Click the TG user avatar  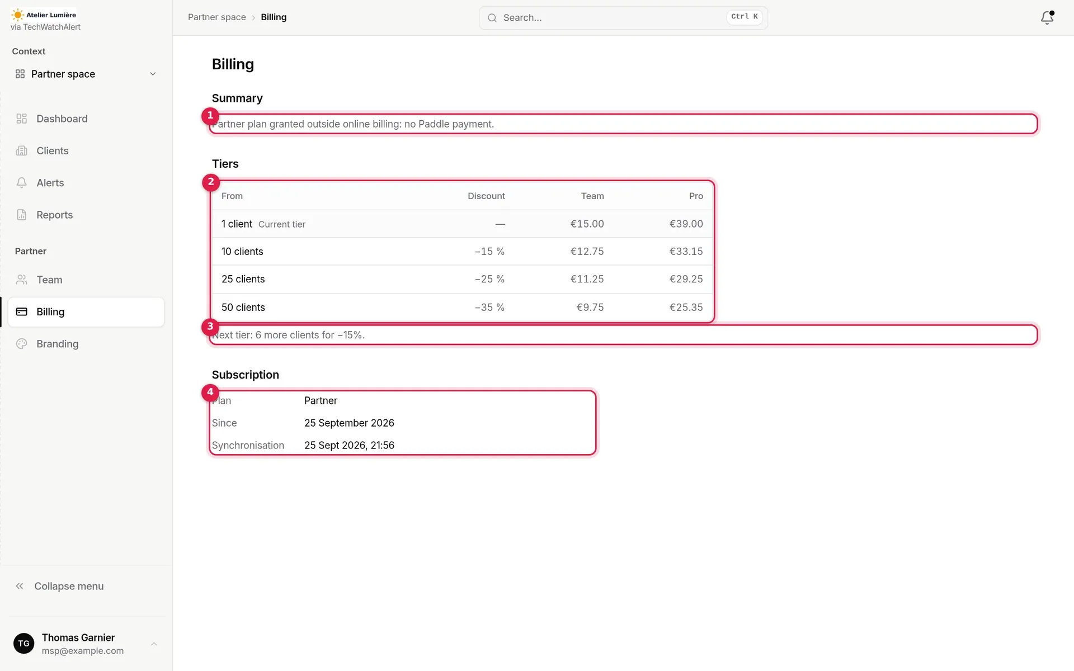coord(23,644)
